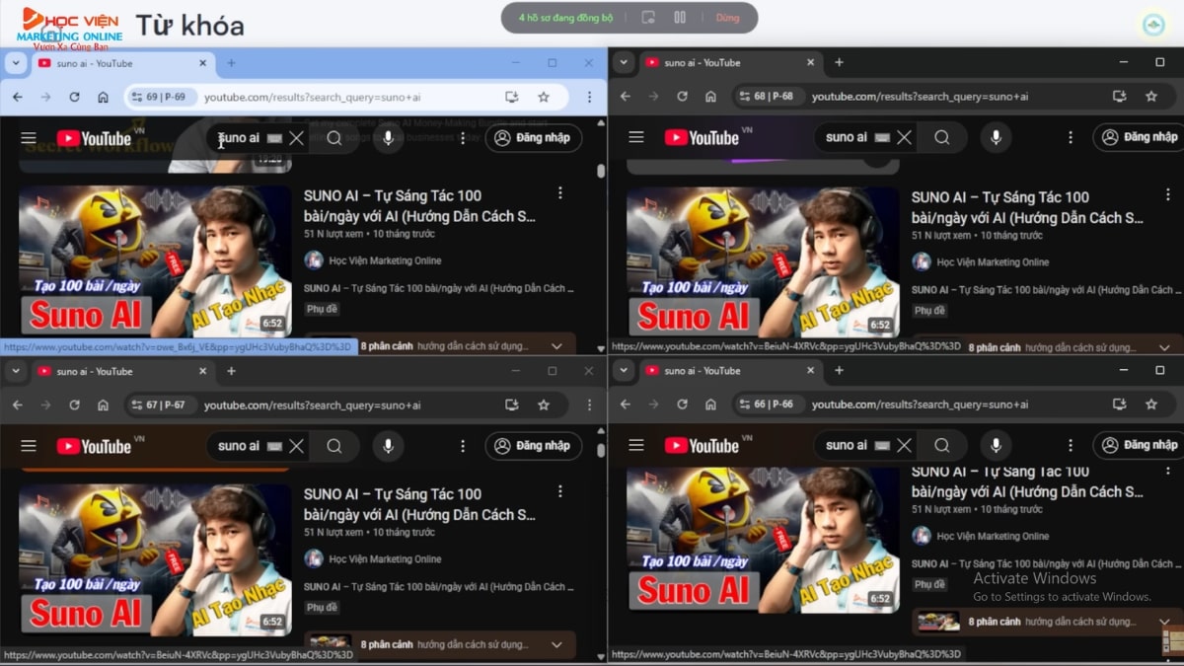Viewport: 1184px width, 666px height.
Task: Click the search magnifier icon in profile 66
Action: (942, 445)
